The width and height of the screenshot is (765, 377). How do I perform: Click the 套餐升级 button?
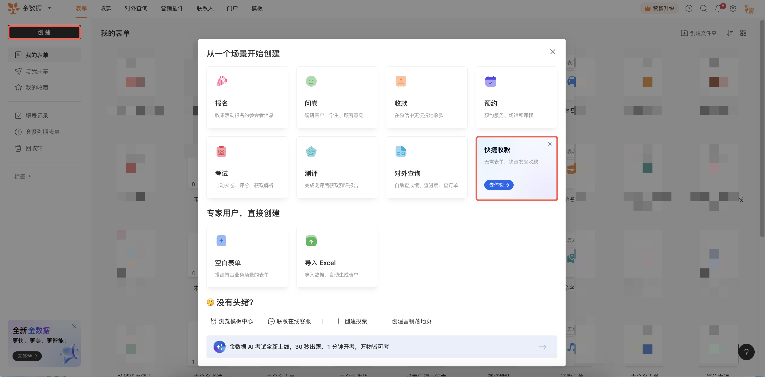[x=659, y=8]
